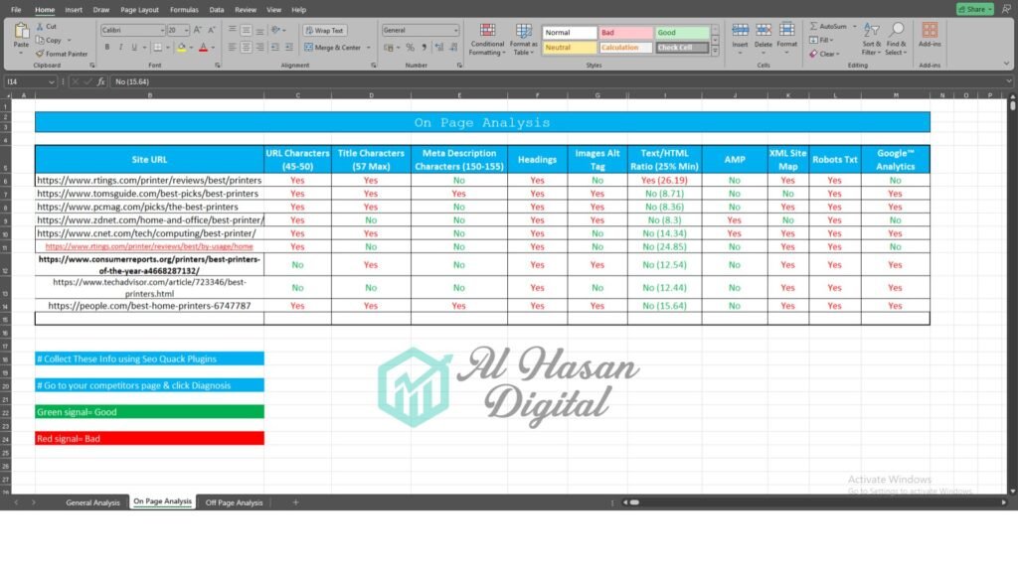Center cell text horizontally
The width and height of the screenshot is (1018, 572).
(247, 48)
